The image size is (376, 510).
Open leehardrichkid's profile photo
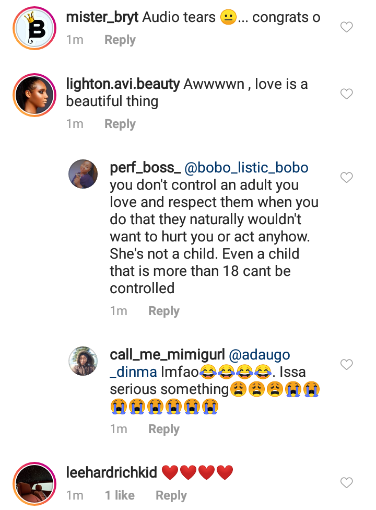click(34, 482)
